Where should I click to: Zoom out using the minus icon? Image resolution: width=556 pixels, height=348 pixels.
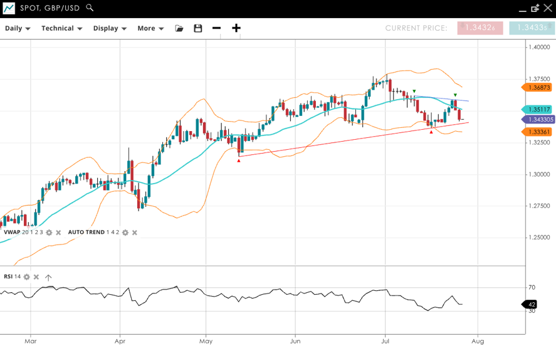[x=217, y=28]
